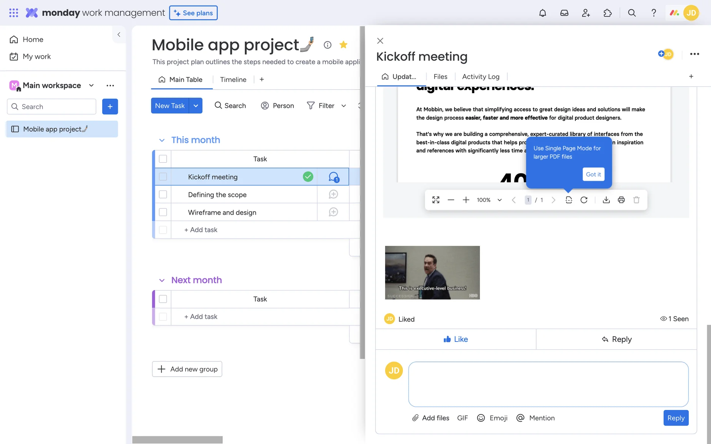Open the notifications bell
711x444 pixels.
click(x=543, y=13)
